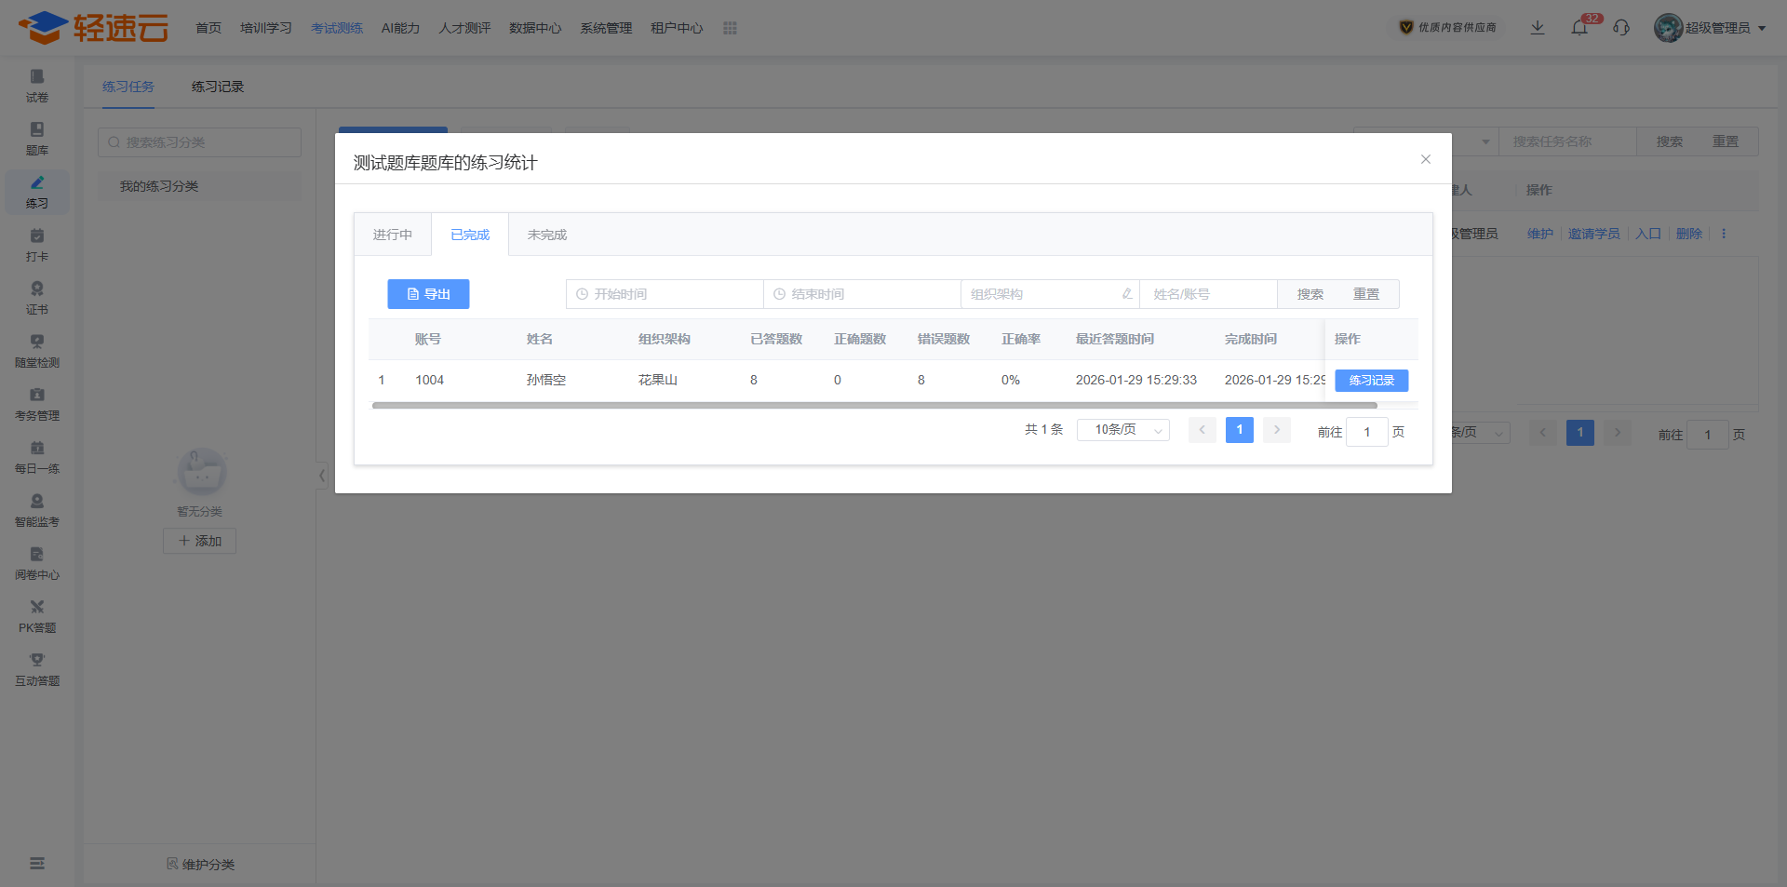The height and width of the screenshot is (887, 1787).
Task: Click the notification bell icon
Action: pyautogui.click(x=1579, y=28)
